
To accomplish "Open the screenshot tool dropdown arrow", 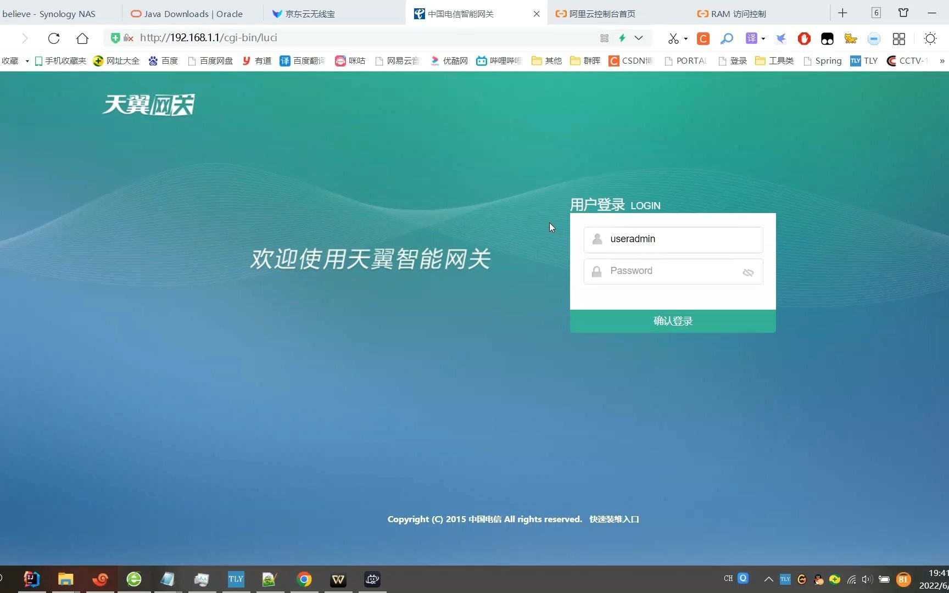I will point(685,38).
